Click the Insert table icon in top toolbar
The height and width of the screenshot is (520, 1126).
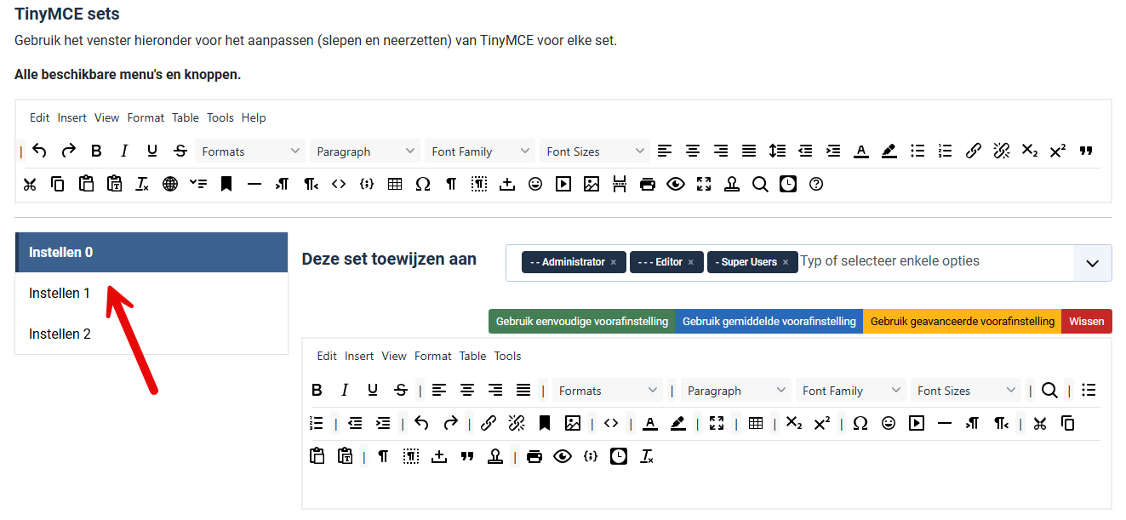[394, 184]
